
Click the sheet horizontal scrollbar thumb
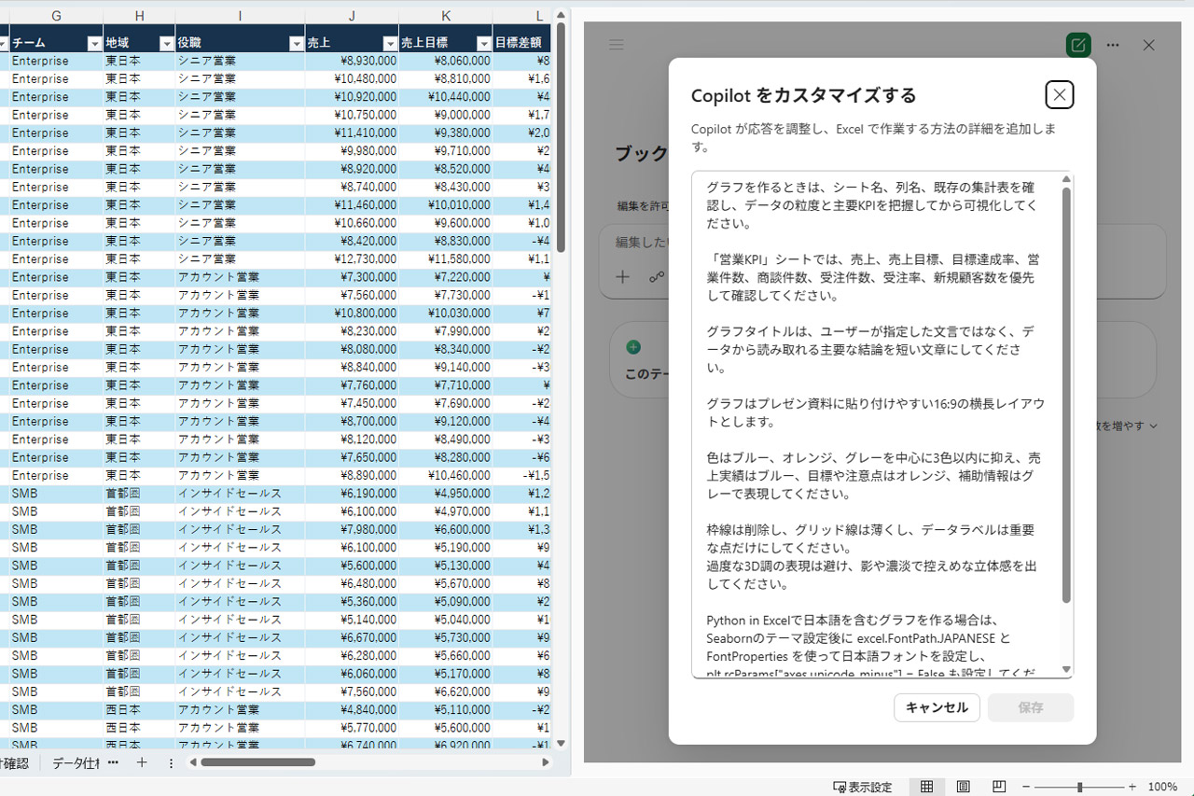pos(258,762)
